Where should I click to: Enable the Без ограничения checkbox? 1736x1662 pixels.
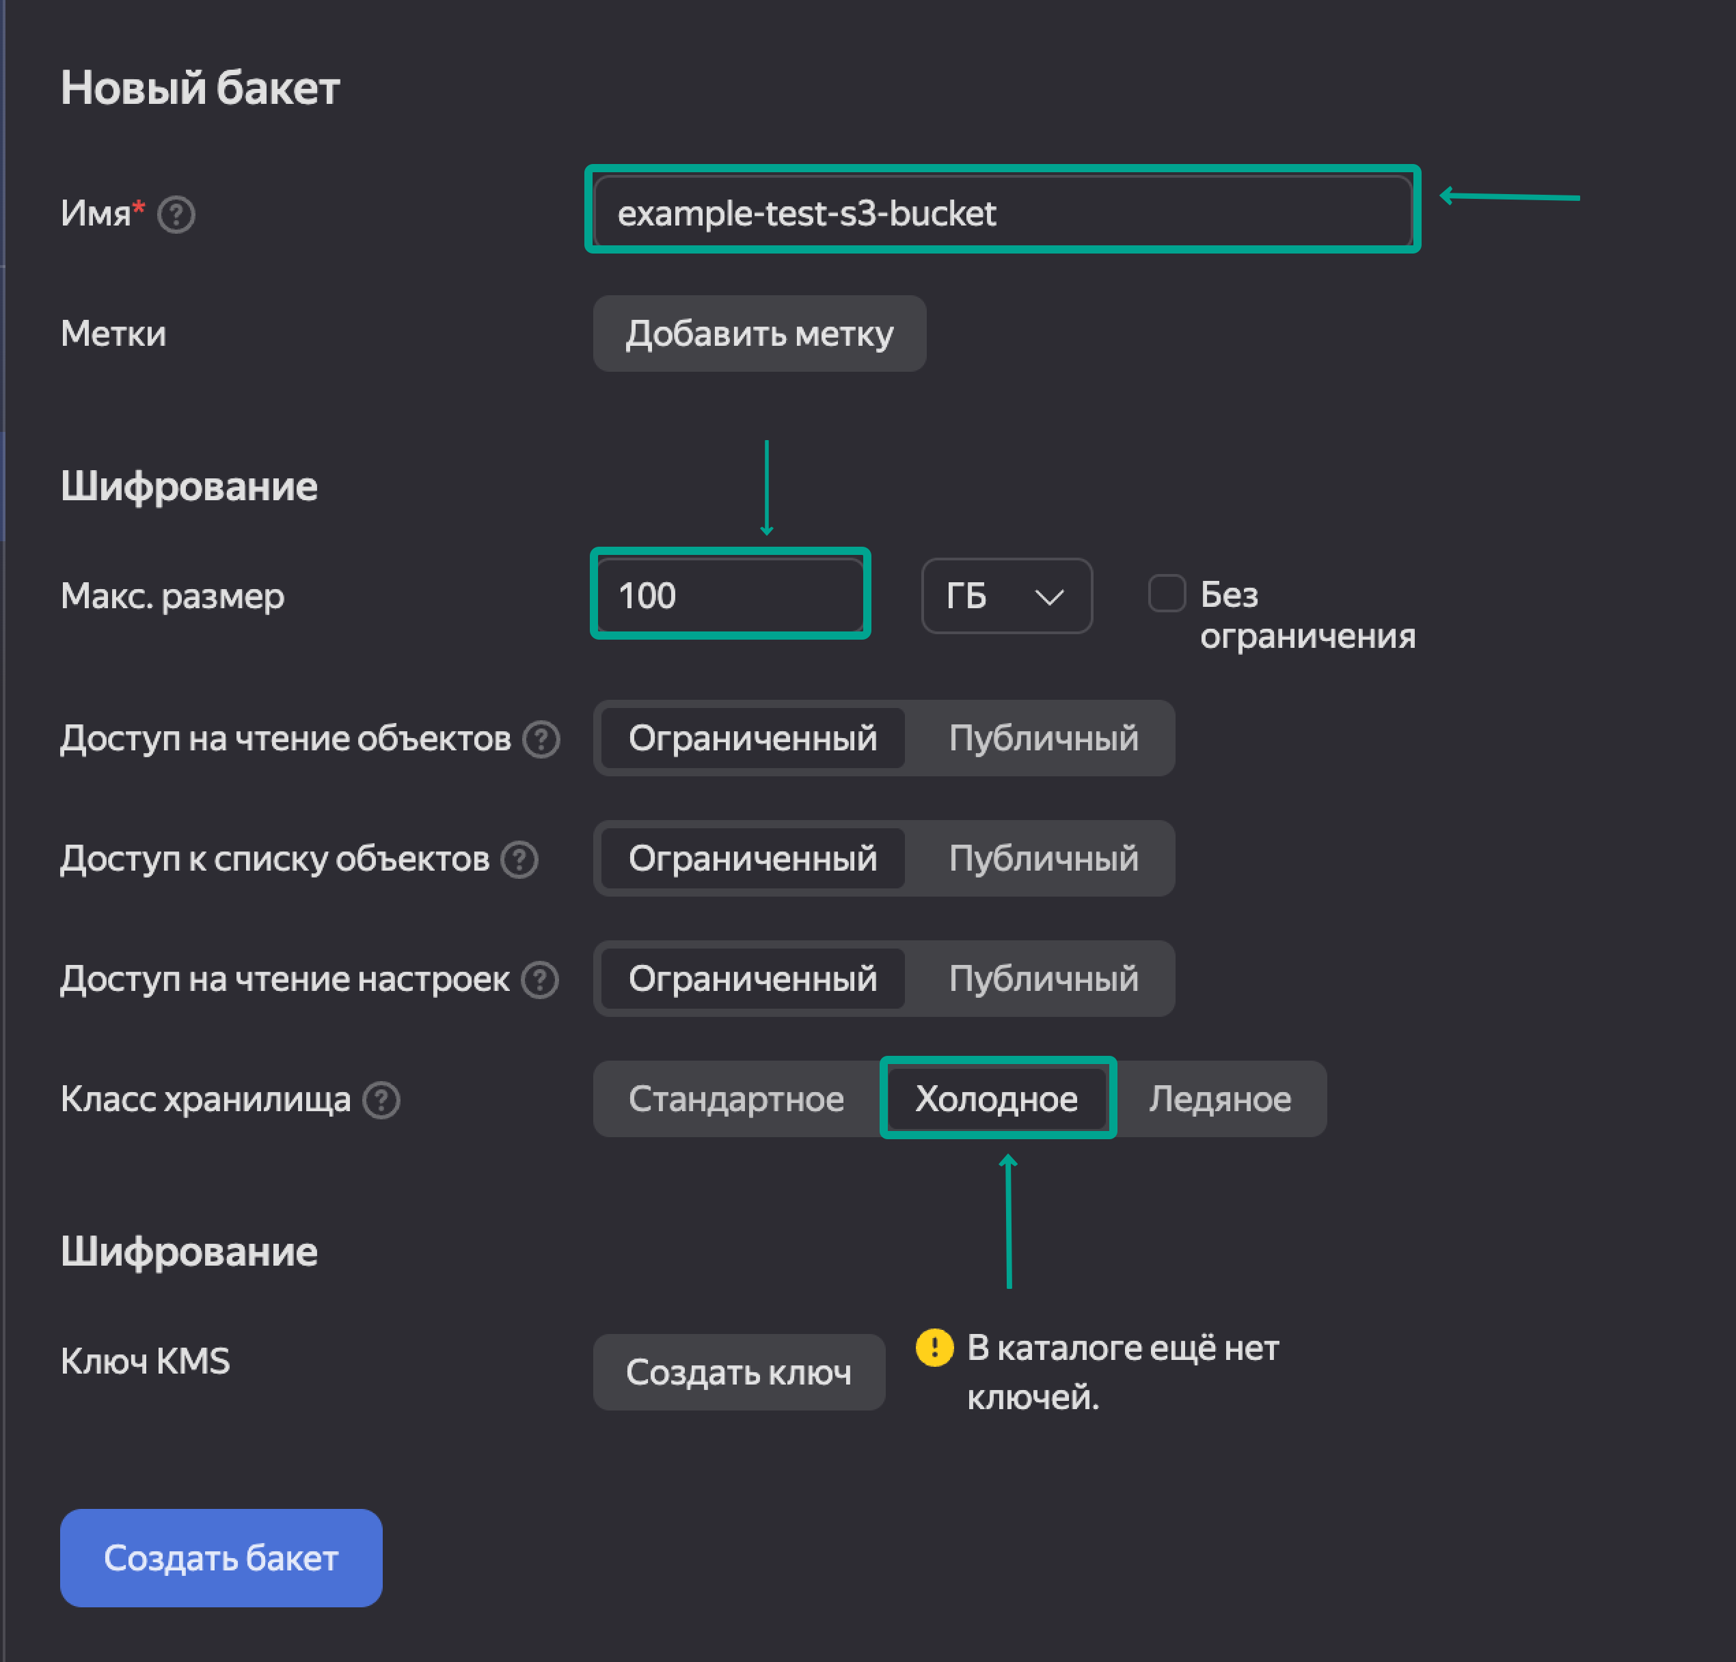1167,593
